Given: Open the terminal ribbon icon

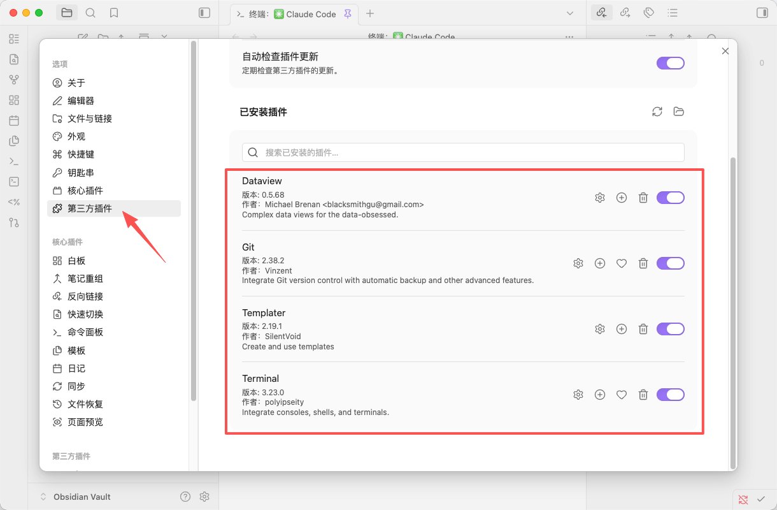Looking at the screenshot, I should click(14, 182).
